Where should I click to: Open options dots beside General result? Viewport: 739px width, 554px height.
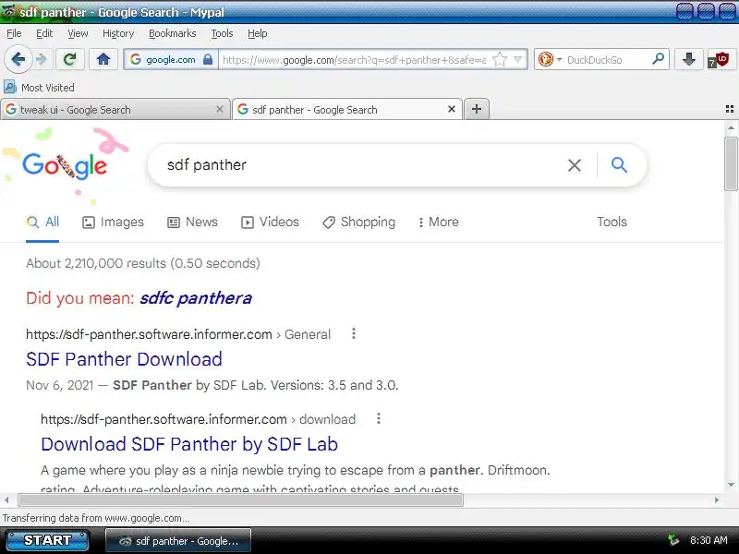354,334
